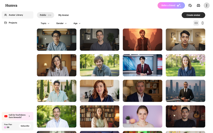Open the feedback note icon
The width and height of the screenshot is (213, 133).
[190, 5]
